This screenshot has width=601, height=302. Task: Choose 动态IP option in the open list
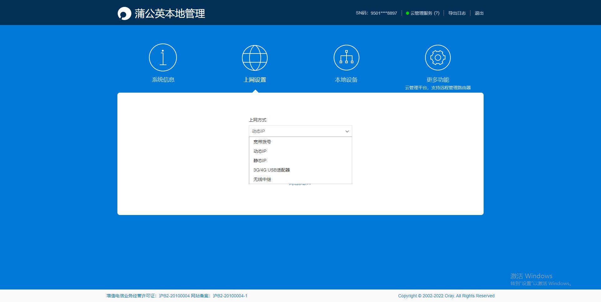[260, 151]
